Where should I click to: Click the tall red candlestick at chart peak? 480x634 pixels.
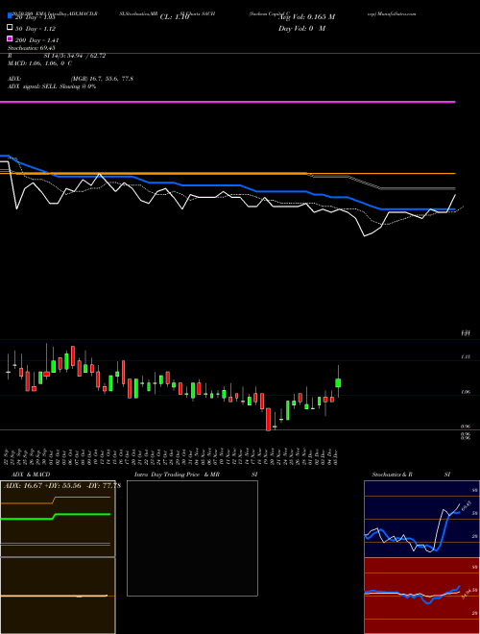coord(73,355)
